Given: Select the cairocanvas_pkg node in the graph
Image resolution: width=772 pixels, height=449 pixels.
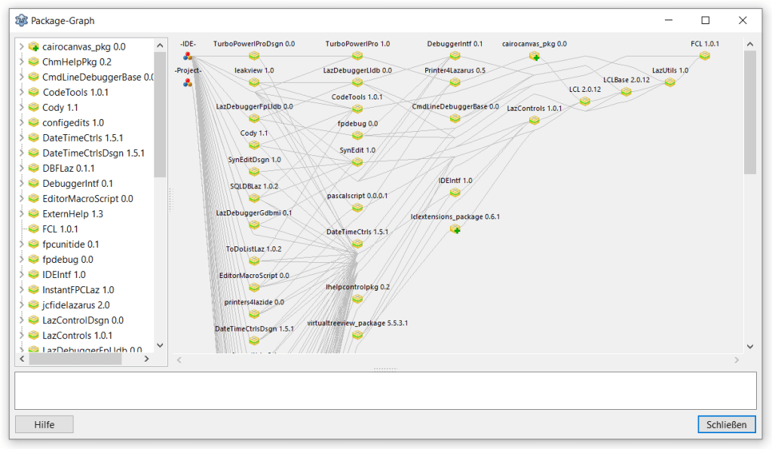Looking at the screenshot, I should (534, 57).
